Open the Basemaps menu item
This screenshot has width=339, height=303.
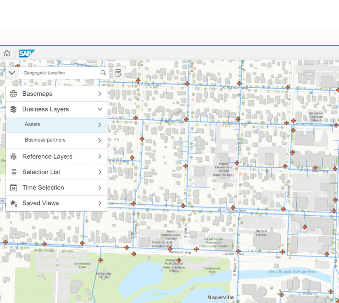37,94
